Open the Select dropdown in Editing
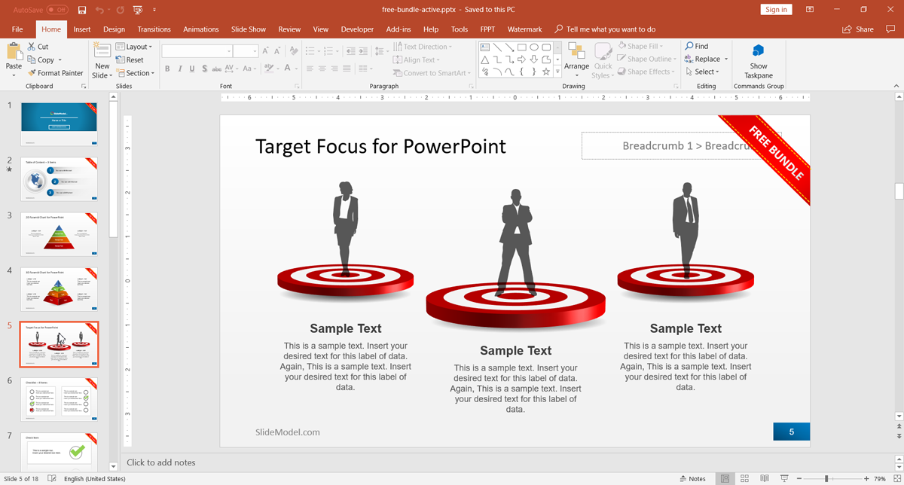 [x=703, y=72]
